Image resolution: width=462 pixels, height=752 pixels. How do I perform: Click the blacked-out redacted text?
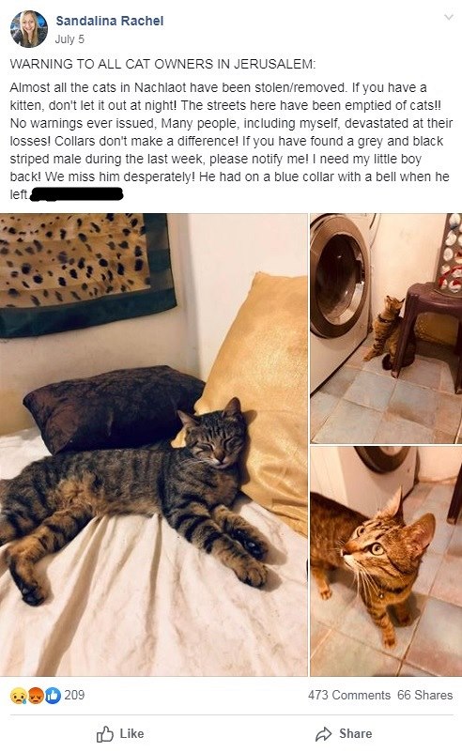pyautogui.click(x=77, y=194)
